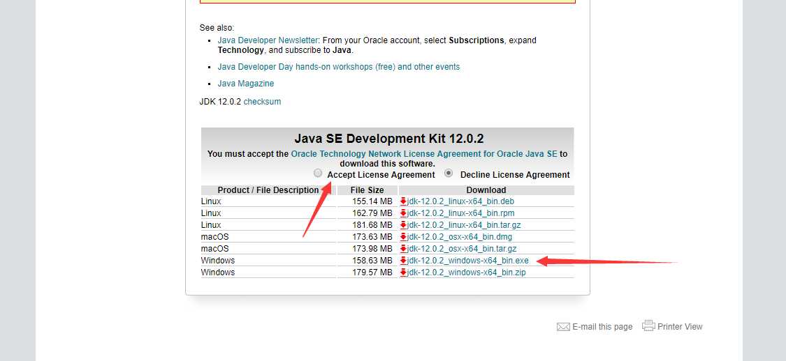Click download arrow icon for linux tar.gz file
Screen dimensions: 786x361
(x=403, y=225)
